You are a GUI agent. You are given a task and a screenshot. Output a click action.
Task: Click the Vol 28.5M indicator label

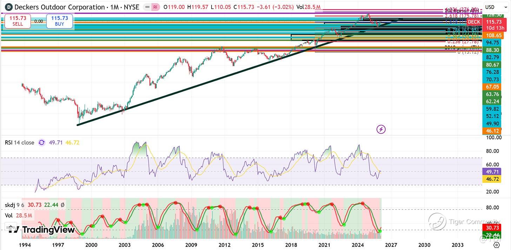tap(18, 215)
